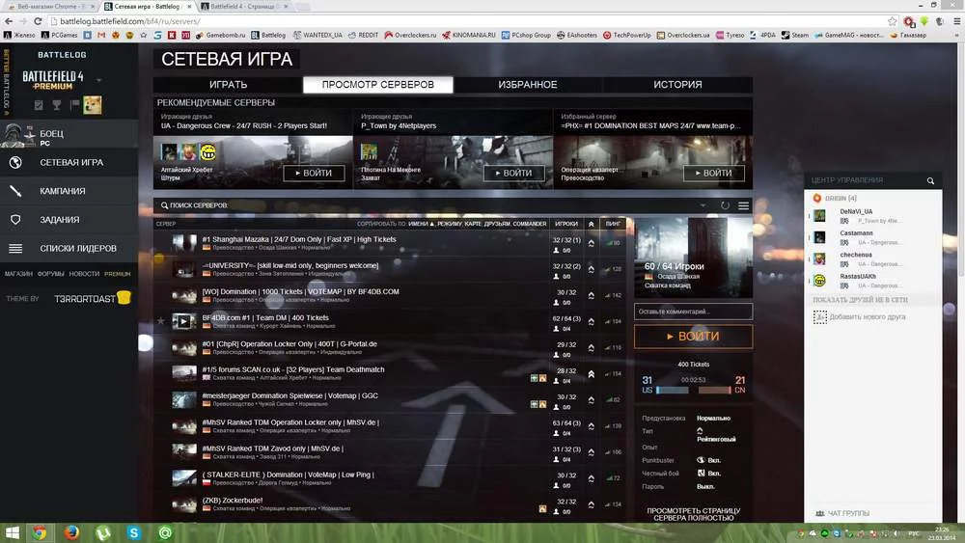
Task: Join the =PHX= #1 DOMINATION recommended server
Action: coord(714,174)
